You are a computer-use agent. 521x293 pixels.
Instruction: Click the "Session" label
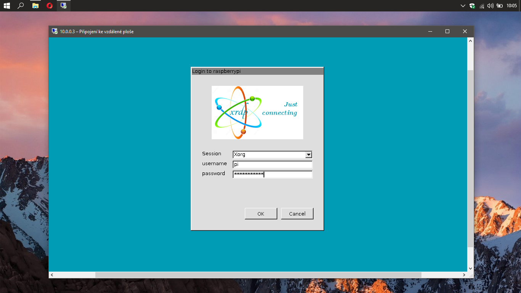click(x=212, y=154)
